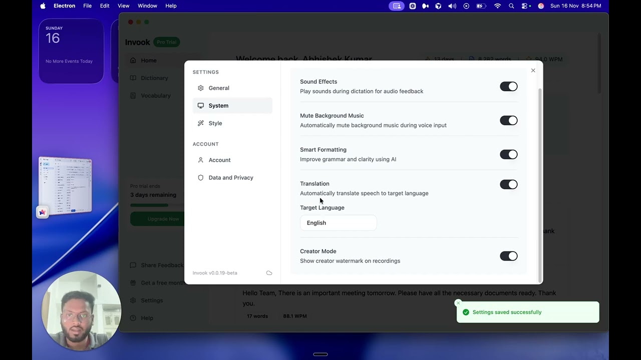Disable the Translation switch
This screenshot has width=641, height=360.
coord(508,184)
